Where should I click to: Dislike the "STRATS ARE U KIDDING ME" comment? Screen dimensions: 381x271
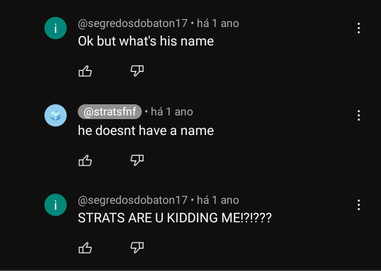point(137,247)
